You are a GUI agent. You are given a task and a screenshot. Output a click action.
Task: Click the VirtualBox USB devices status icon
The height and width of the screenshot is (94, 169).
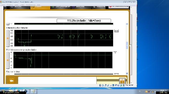tap(108, 85)
